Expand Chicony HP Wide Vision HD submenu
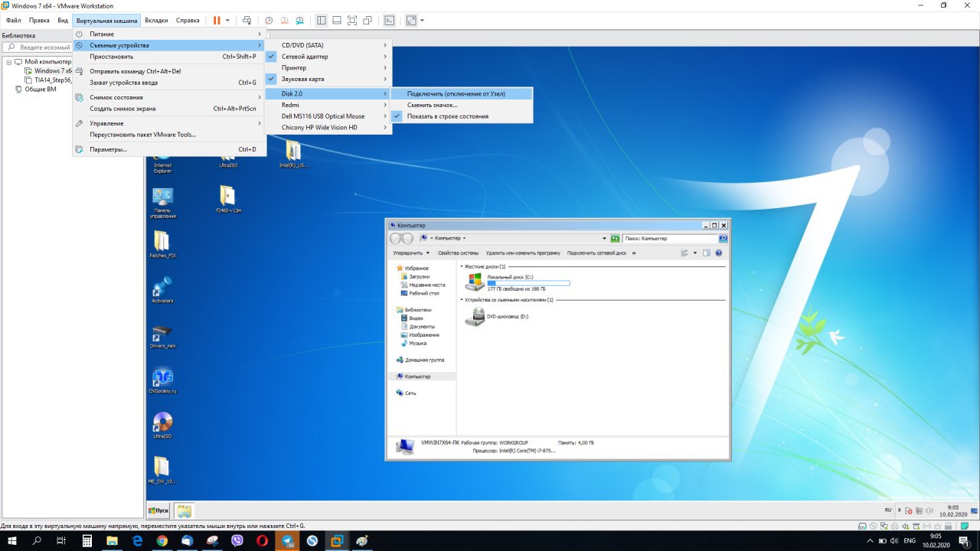The image size is (980, 551). (328, 128)
